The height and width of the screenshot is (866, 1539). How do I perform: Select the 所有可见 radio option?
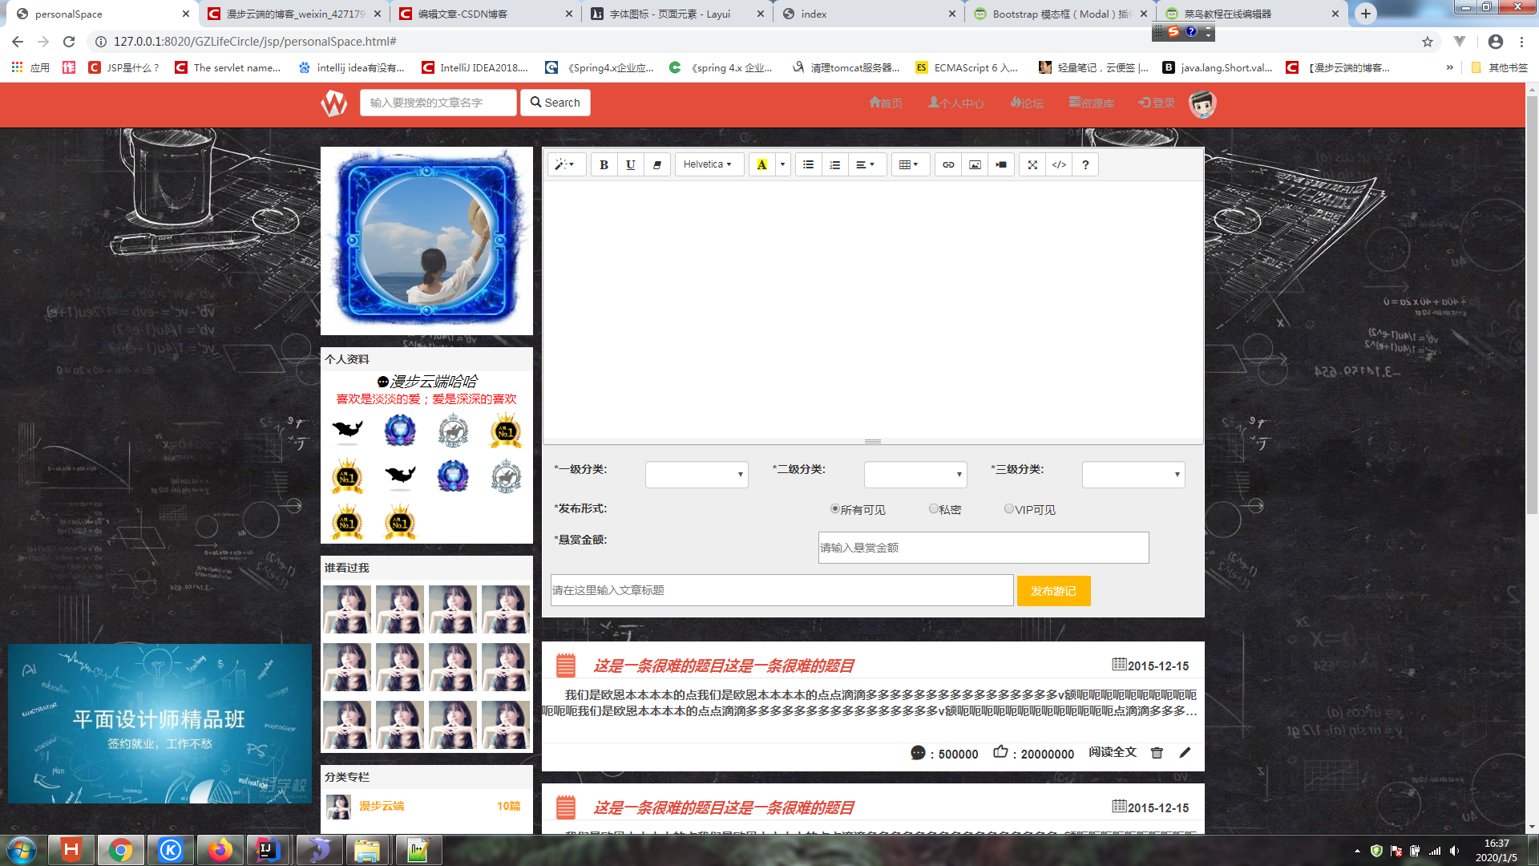(834, 509)
